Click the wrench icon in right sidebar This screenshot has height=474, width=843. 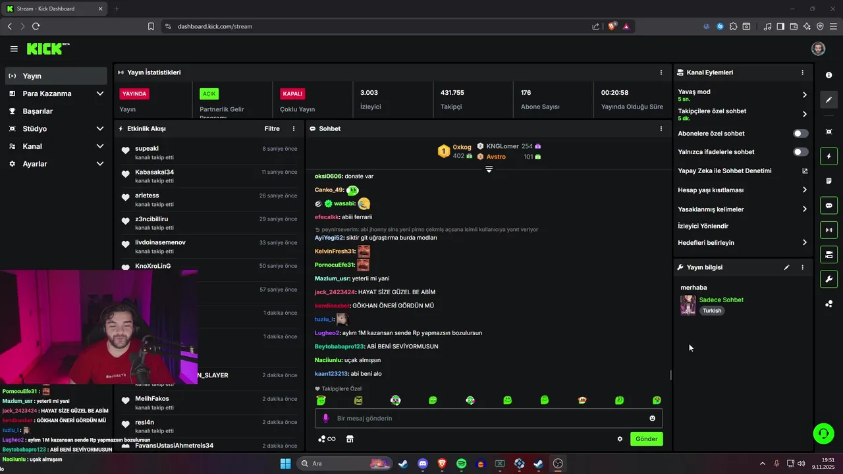tap(829, 278)
